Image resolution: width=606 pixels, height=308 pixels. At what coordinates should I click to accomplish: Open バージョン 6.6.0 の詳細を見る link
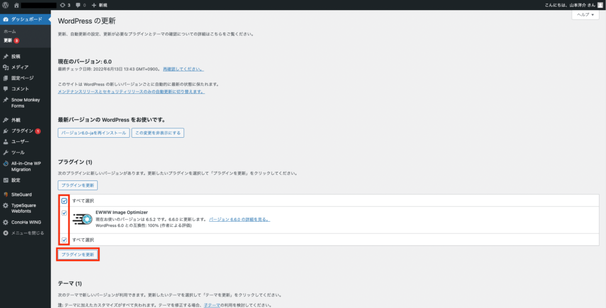[240, 219]
